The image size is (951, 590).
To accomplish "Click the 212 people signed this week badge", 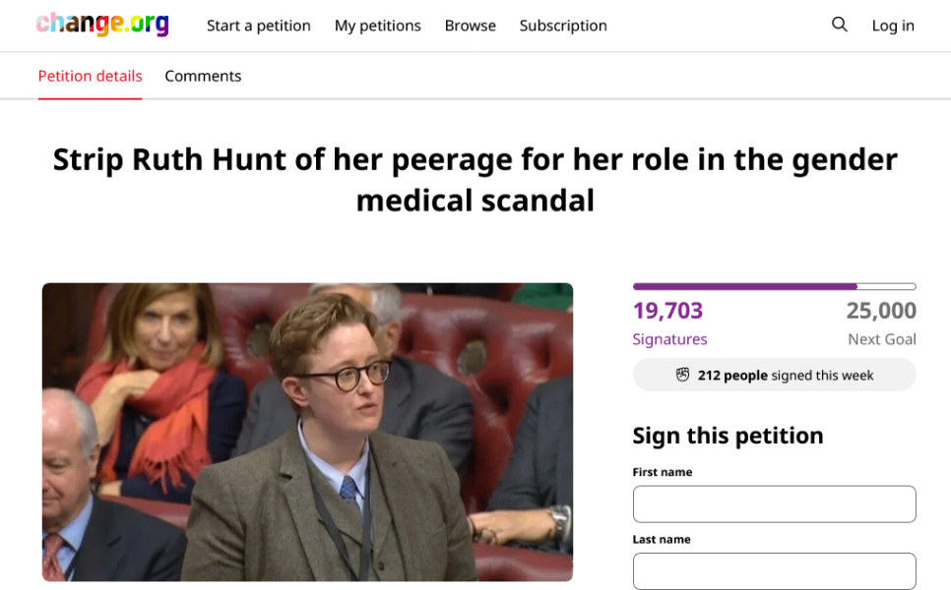I will (x=774, y=375).
